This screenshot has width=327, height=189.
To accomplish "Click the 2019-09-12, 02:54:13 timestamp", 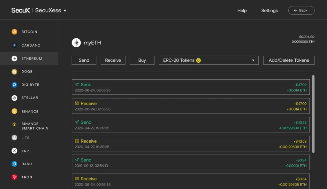I will [91, 166].
